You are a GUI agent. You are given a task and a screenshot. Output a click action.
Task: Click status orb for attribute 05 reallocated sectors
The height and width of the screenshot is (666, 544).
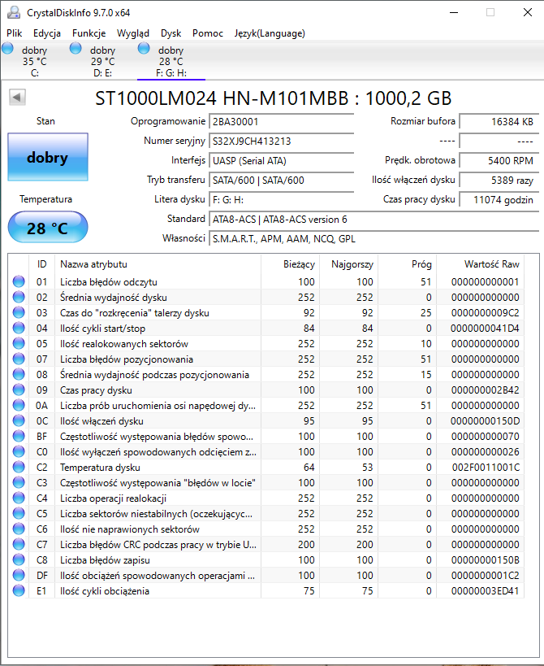click(x=18, y=344)
